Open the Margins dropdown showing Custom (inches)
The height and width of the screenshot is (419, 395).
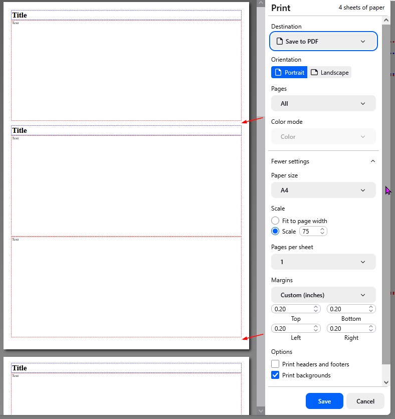tap(323, 295)
